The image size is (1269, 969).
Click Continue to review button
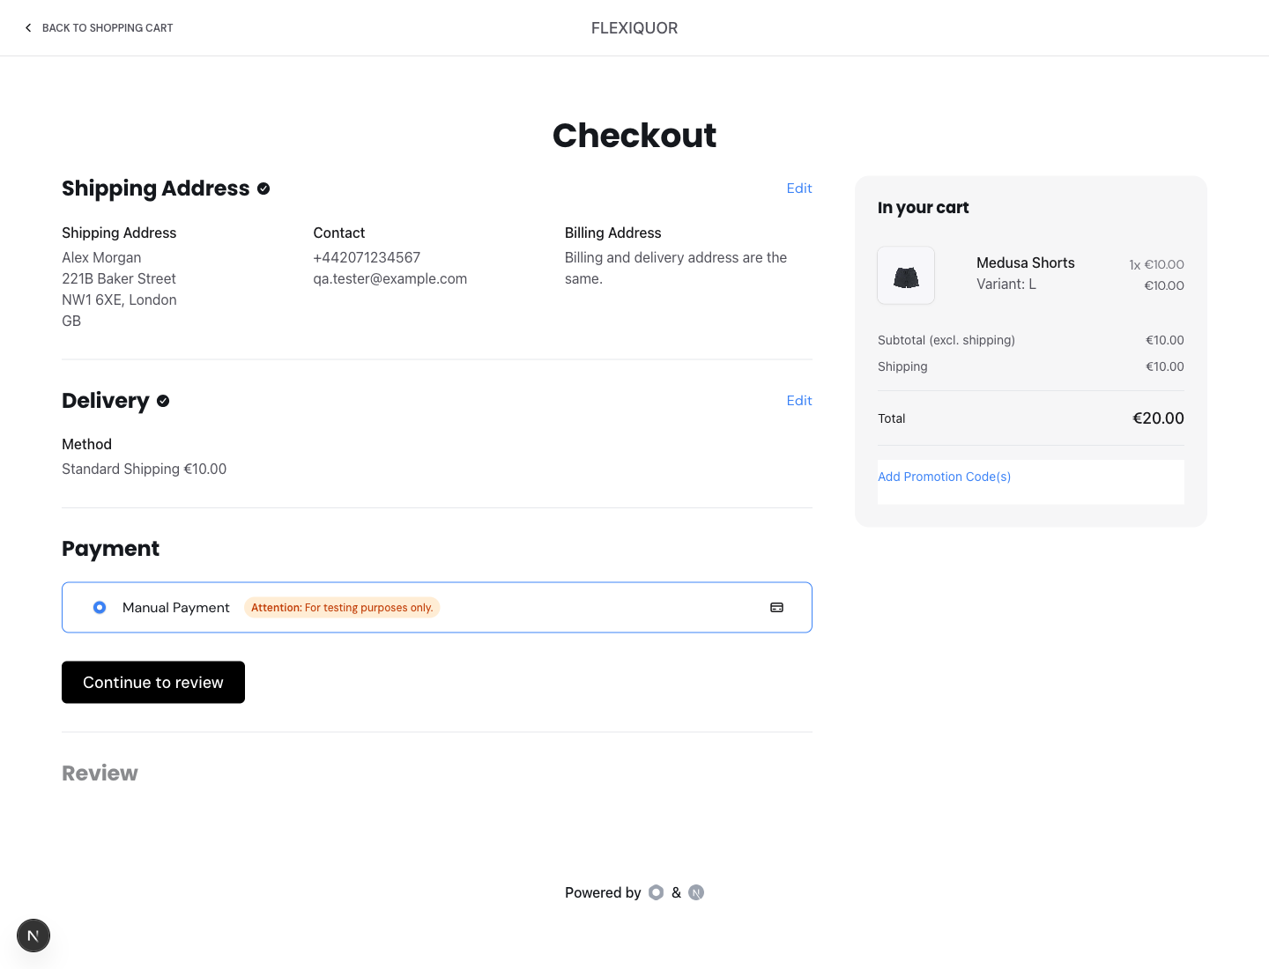click(x=153, y=683)
